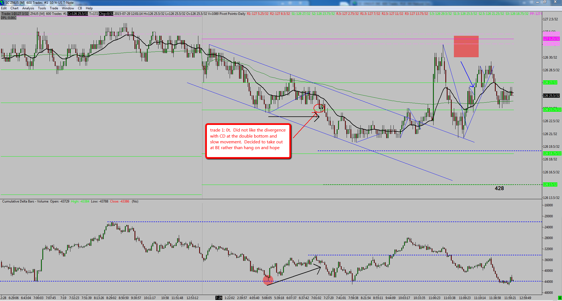Viewport: 562px width, 301px height.
Task: Click the green '126 23.75/32' price axis label
Action: pyautogui.click(x=552, y=110)
